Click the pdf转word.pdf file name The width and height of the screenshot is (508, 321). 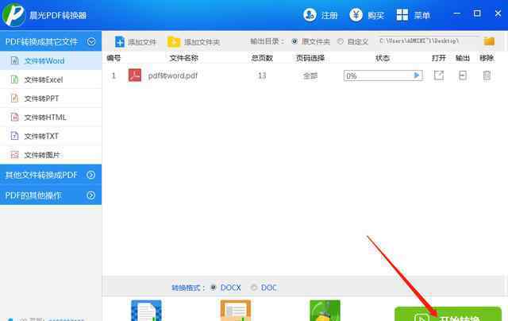coord(173,75)
